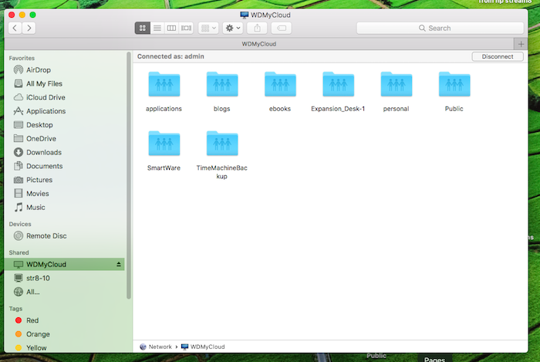Select WDMyCloud under Shared
540x362 pixels.
66,265
